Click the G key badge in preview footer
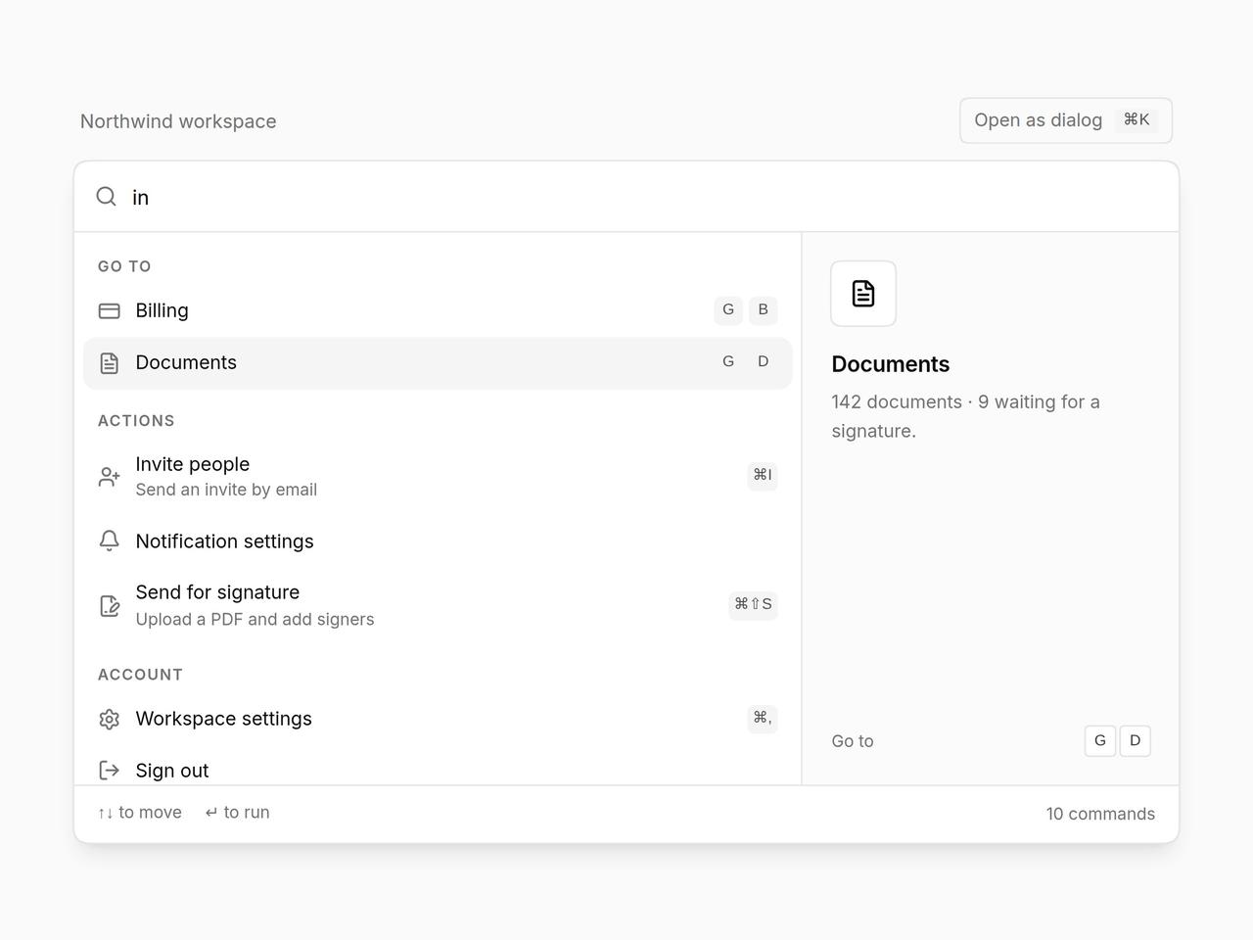Screen dimensions: 1253x940 tap(1100, 740)
